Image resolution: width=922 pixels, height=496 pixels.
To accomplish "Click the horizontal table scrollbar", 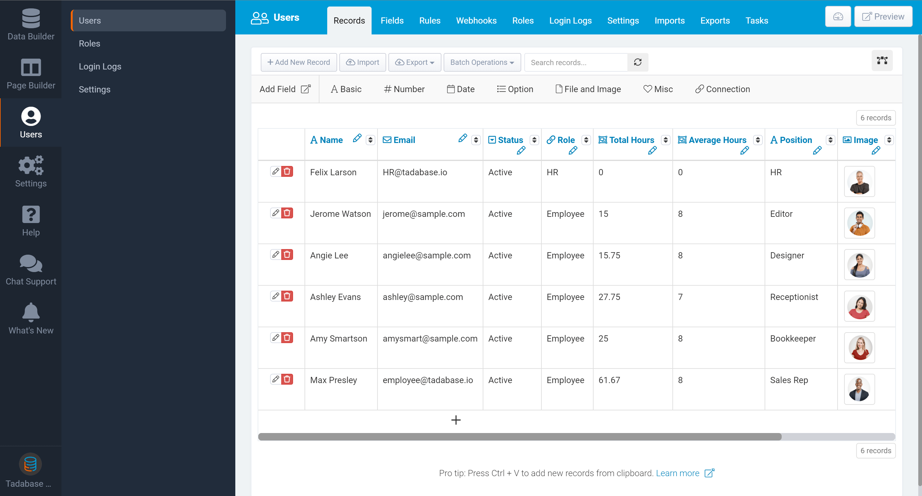I will [519, 437].
